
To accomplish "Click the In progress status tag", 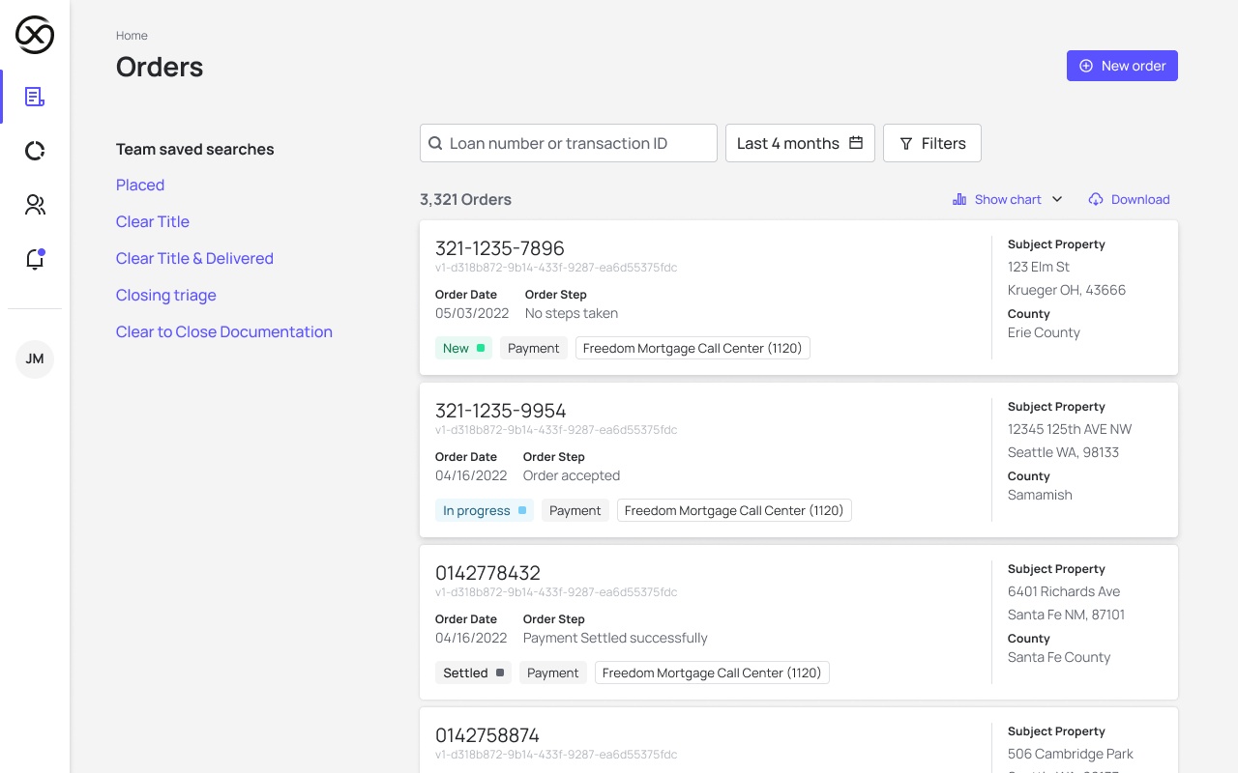I will pyautogui.click(x=485, y=510).
